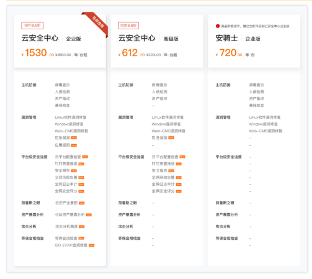This screenshot has height=279, width=312.
Task: Click 资产指纹 in 安骑士 column
Action: [x=256, y=99]
